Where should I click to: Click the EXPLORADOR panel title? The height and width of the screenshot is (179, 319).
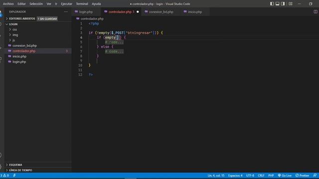[x=17, y=12]
